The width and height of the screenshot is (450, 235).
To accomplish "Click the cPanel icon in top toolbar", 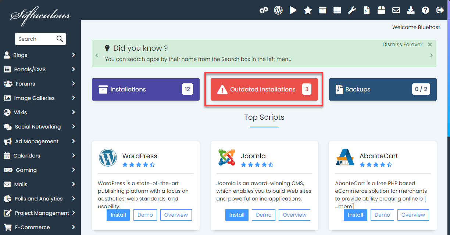I will click(x=263, y=10).
